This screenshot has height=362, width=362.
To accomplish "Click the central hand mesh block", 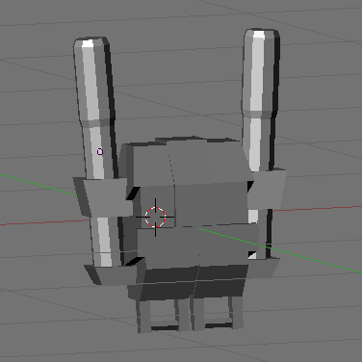I will pos(190,219).
